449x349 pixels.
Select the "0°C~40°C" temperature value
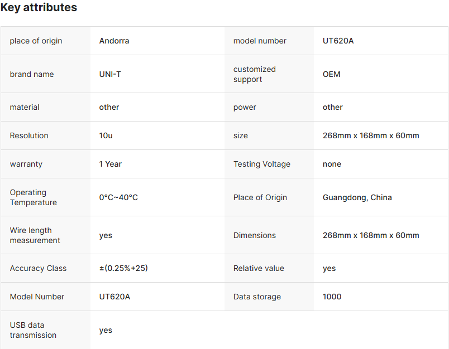click(x=118, y=197)
